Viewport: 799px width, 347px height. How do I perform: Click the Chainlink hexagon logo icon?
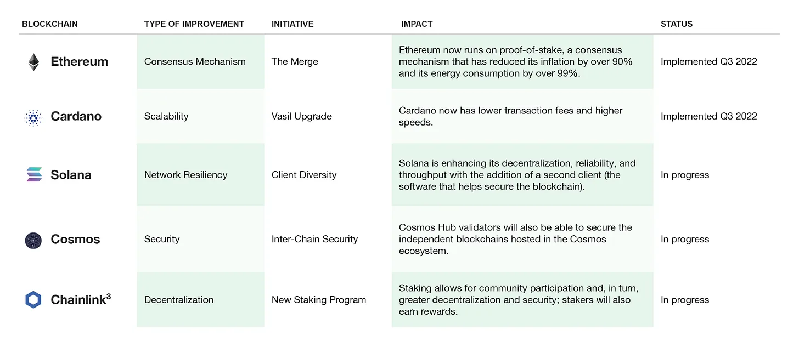[x=33, y=299]
